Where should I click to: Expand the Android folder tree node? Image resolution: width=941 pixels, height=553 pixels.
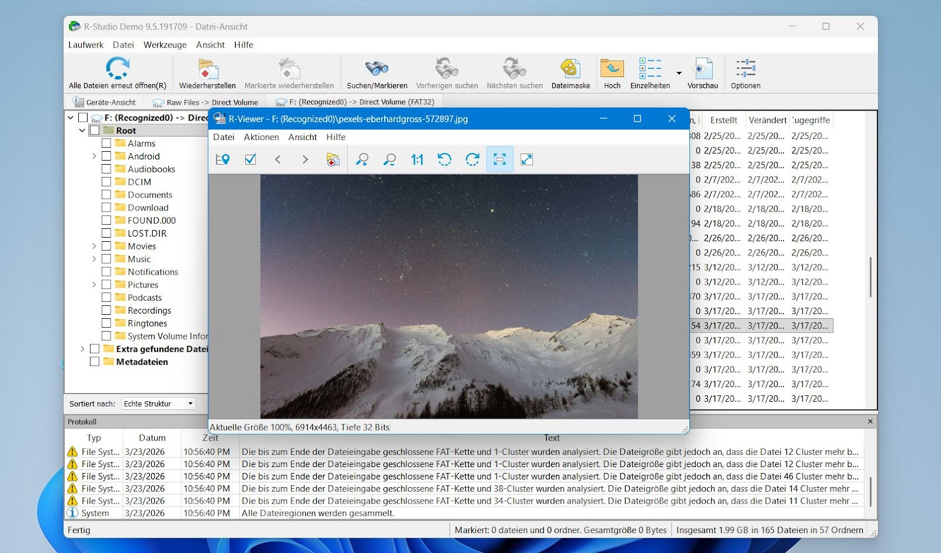point(94,156)
